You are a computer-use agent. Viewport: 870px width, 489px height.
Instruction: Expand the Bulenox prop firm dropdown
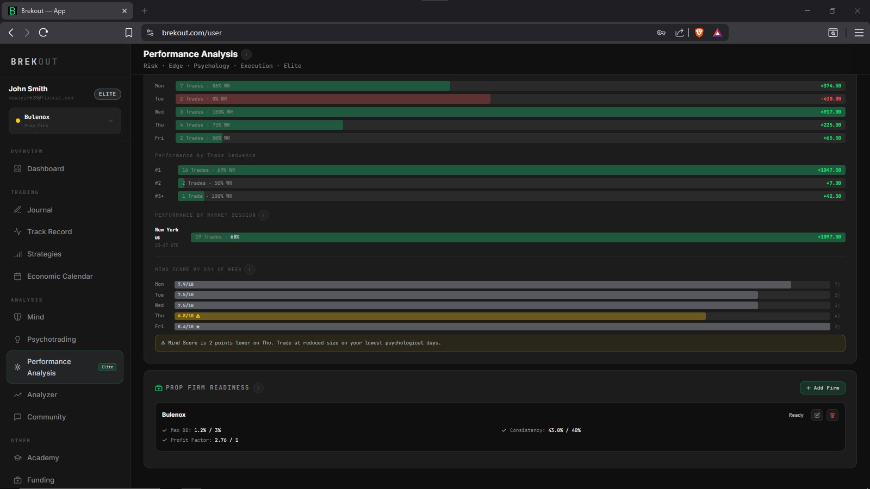tap(65, 121)
